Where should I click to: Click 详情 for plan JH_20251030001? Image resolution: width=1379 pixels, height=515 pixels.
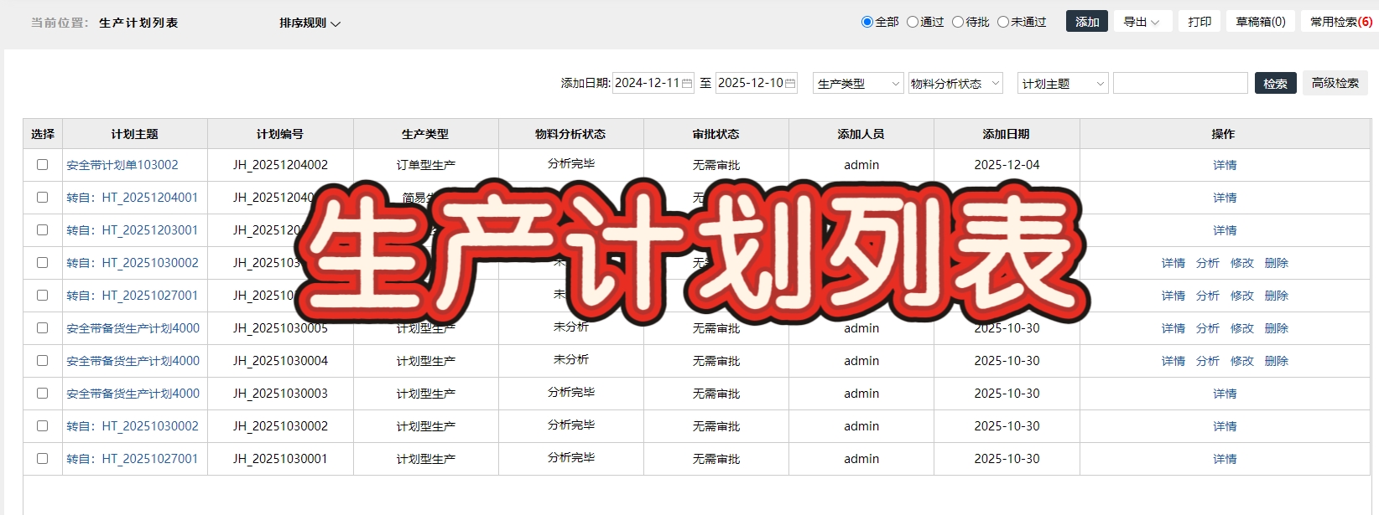pyautogui.click(x=1225, y=459)
